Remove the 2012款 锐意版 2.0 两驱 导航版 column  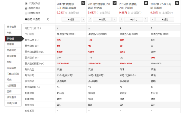115,3
